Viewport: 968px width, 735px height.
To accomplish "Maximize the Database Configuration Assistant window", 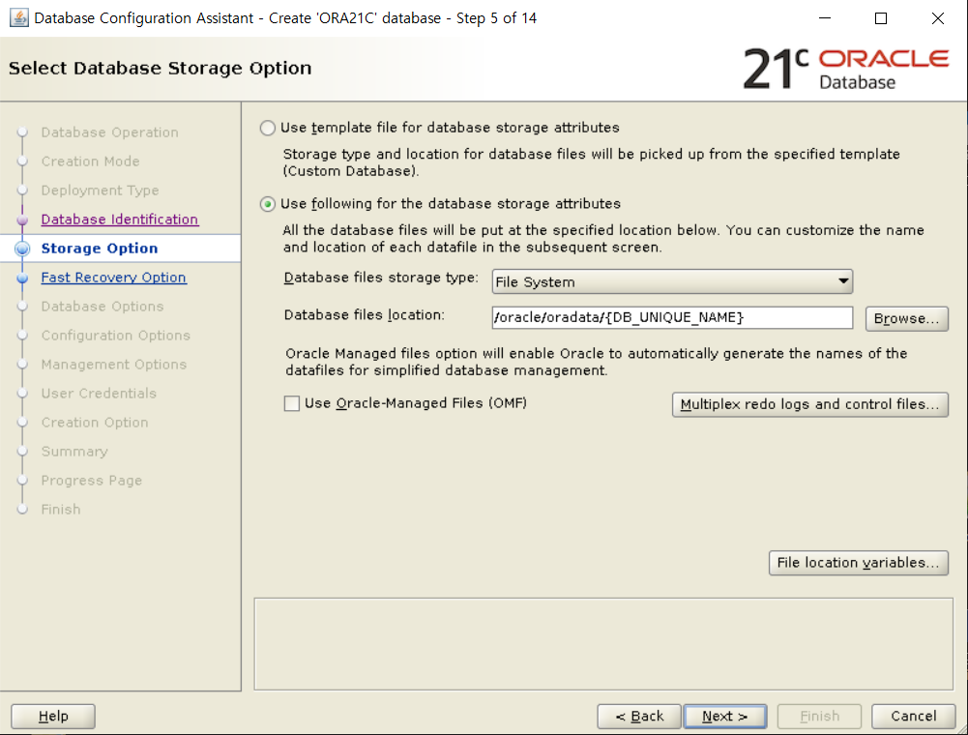I will [x=881, y=18].
